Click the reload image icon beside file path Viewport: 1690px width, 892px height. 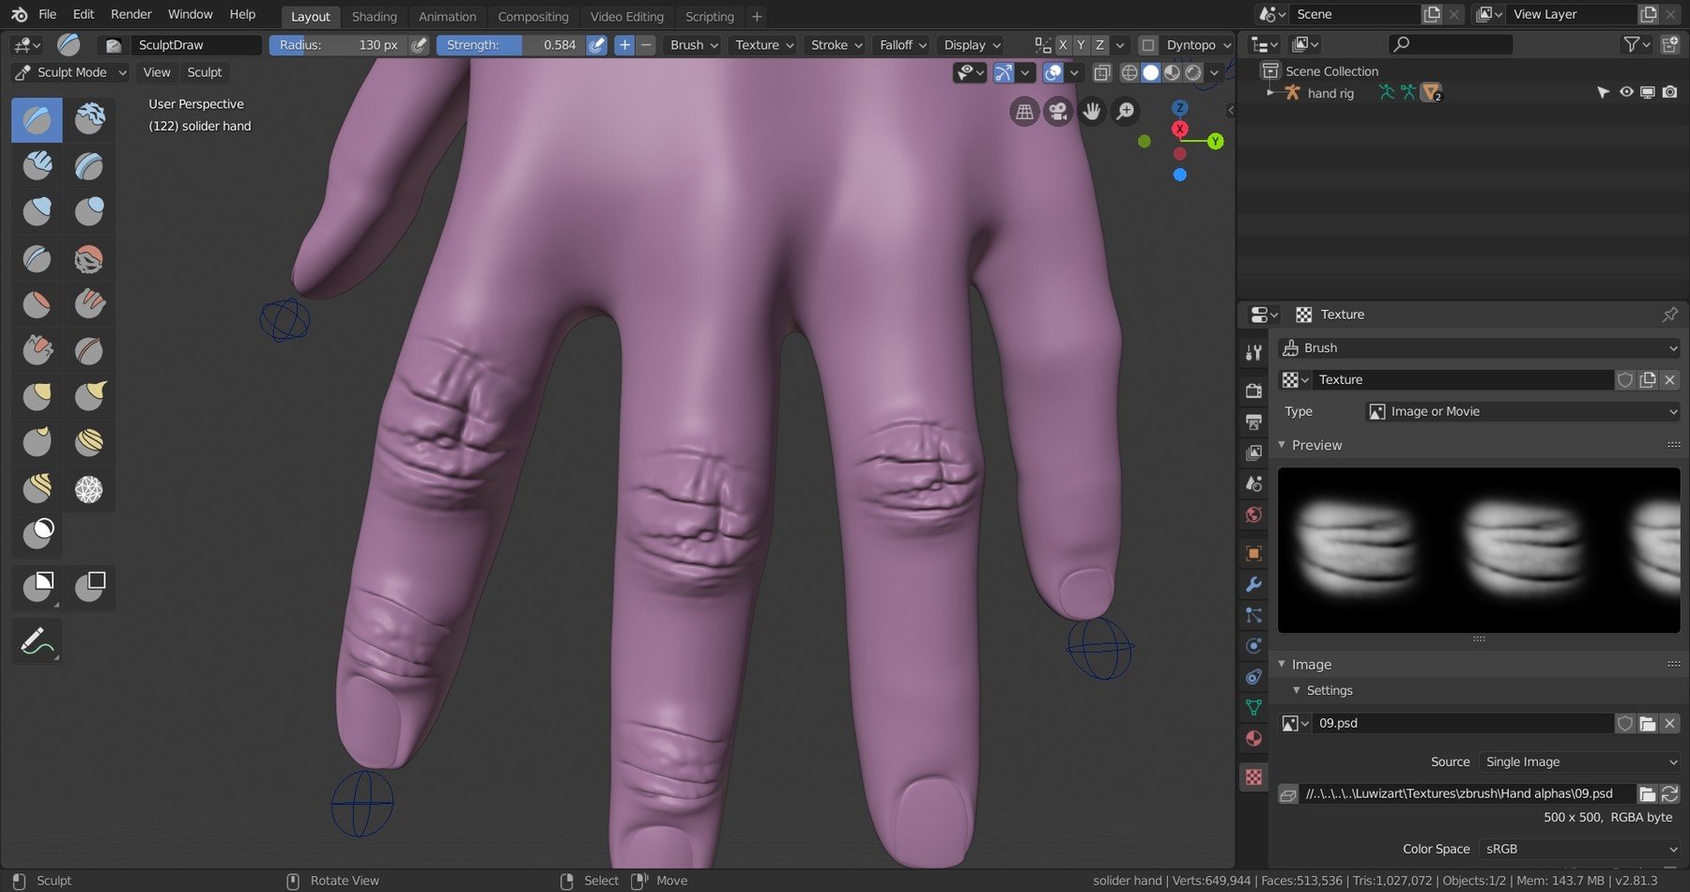tap(1669, 793)
